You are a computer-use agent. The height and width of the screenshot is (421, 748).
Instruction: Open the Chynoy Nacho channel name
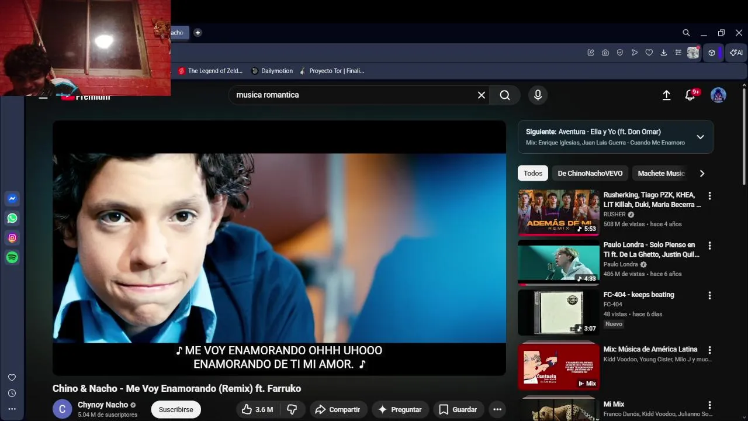click(x=103, y=405)
